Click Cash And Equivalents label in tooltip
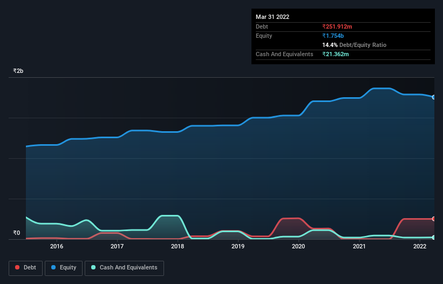This screenshot has width=443, height=284. coord(284,54)
